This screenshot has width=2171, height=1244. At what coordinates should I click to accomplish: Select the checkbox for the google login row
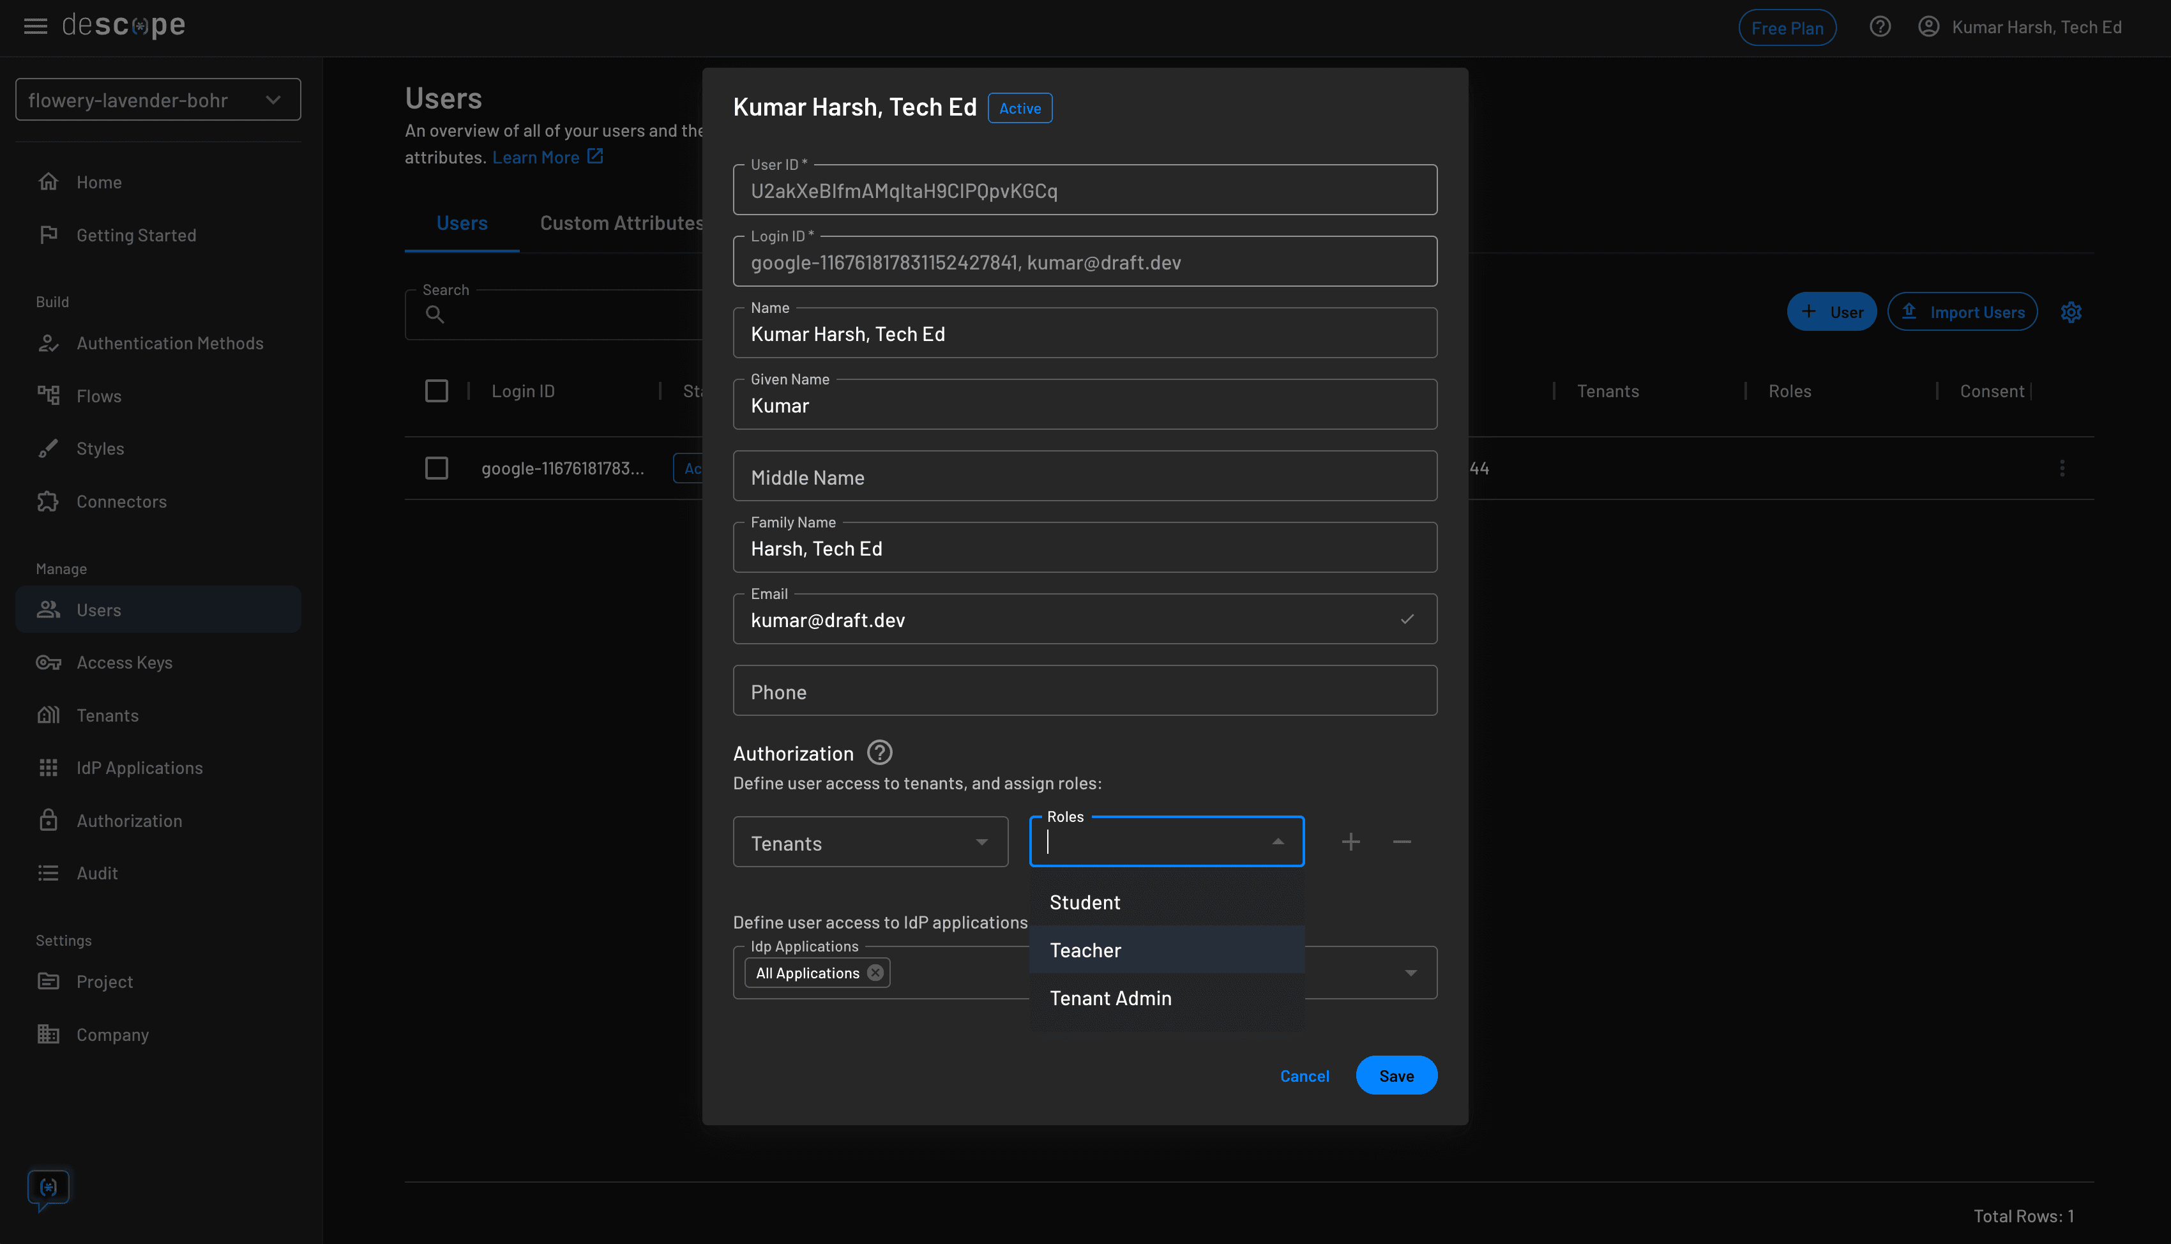(436, 467)
